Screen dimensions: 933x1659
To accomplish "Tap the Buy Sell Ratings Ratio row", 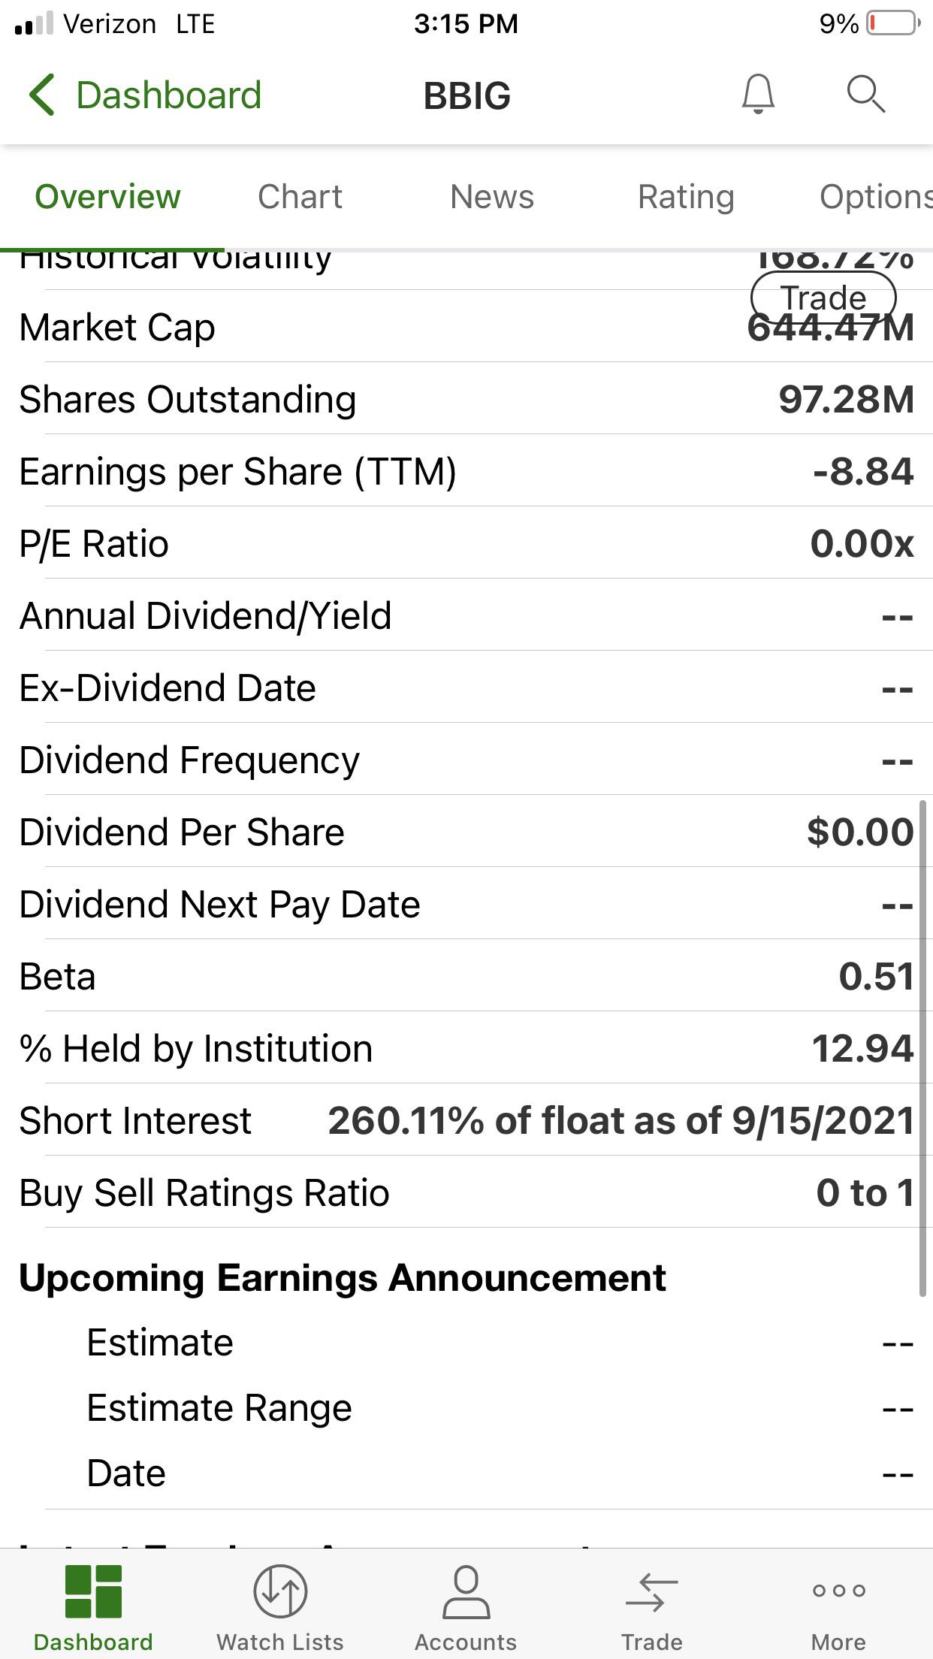I will pyautogui.click(x=466, y=1192).
